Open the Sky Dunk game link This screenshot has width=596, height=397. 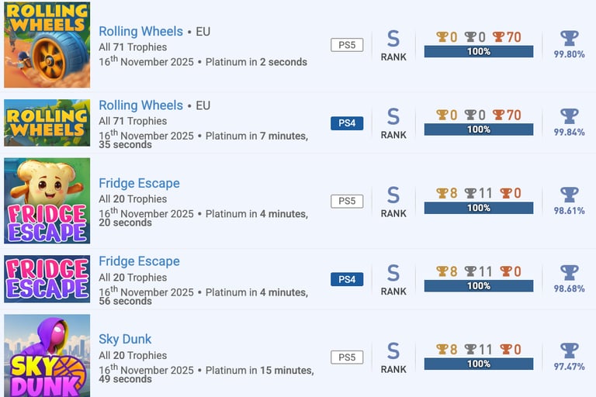click(125, 339)
